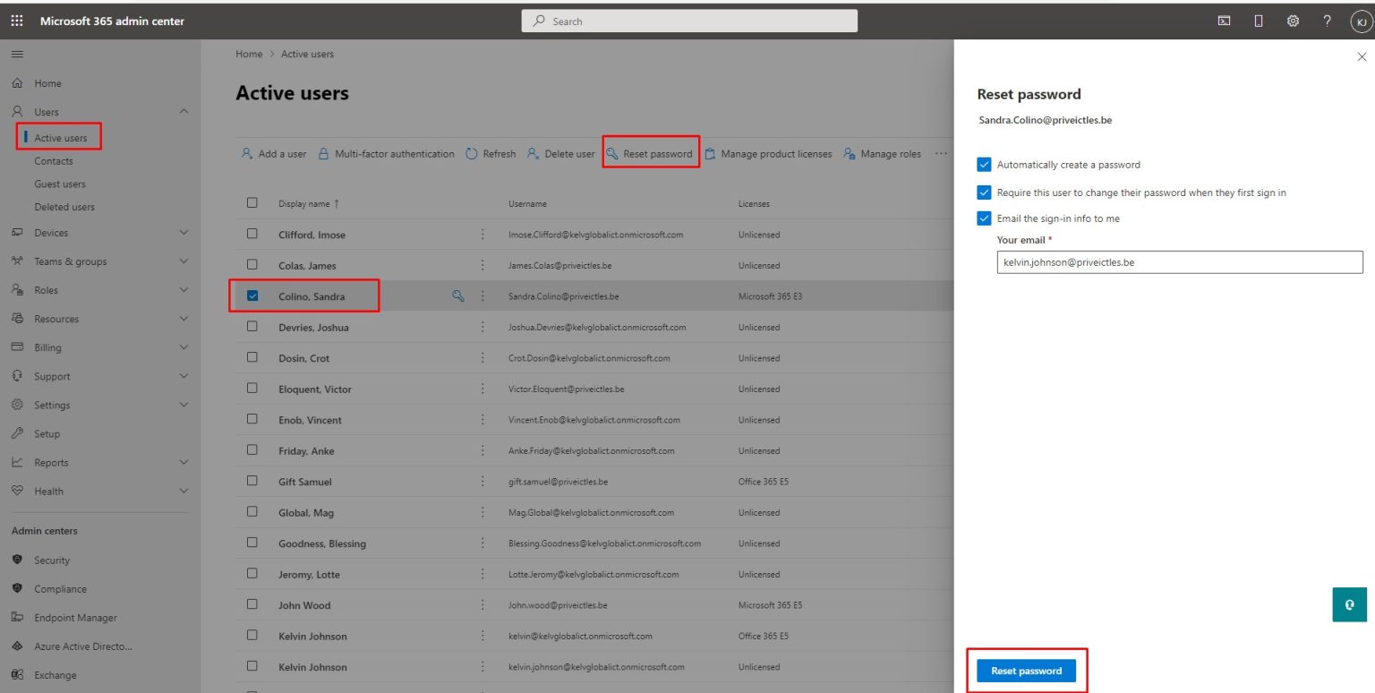Open more options dots for John Wood
The width and height of the screenshot is (1375, 693).
tap(483, 605)
